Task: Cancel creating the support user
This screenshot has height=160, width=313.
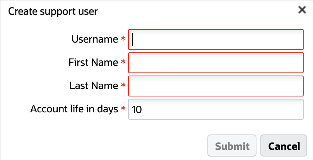Action: (284, 146)
